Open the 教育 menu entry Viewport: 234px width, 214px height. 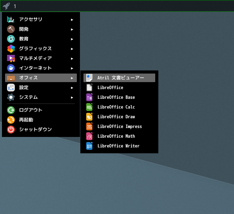[41, 39]
